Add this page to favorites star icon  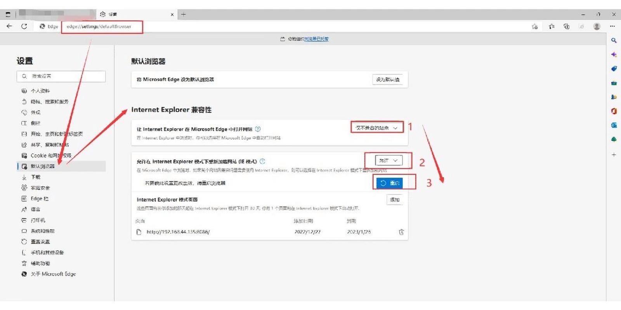pos(535,26)
